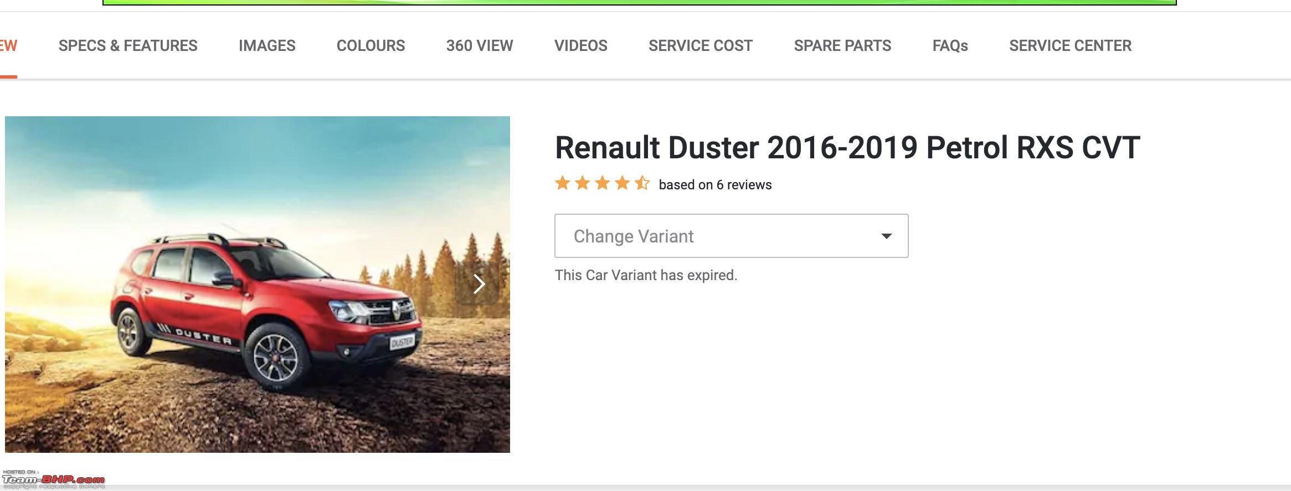Click the star rating icons

tap(603, 183)
